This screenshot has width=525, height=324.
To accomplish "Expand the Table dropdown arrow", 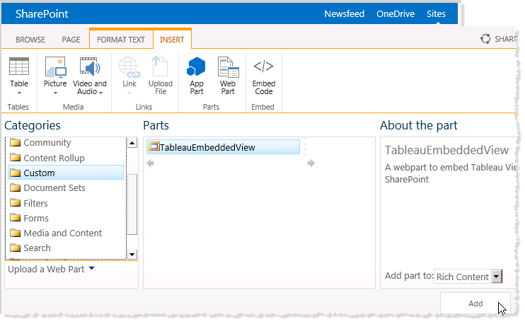I will [19, 93].
